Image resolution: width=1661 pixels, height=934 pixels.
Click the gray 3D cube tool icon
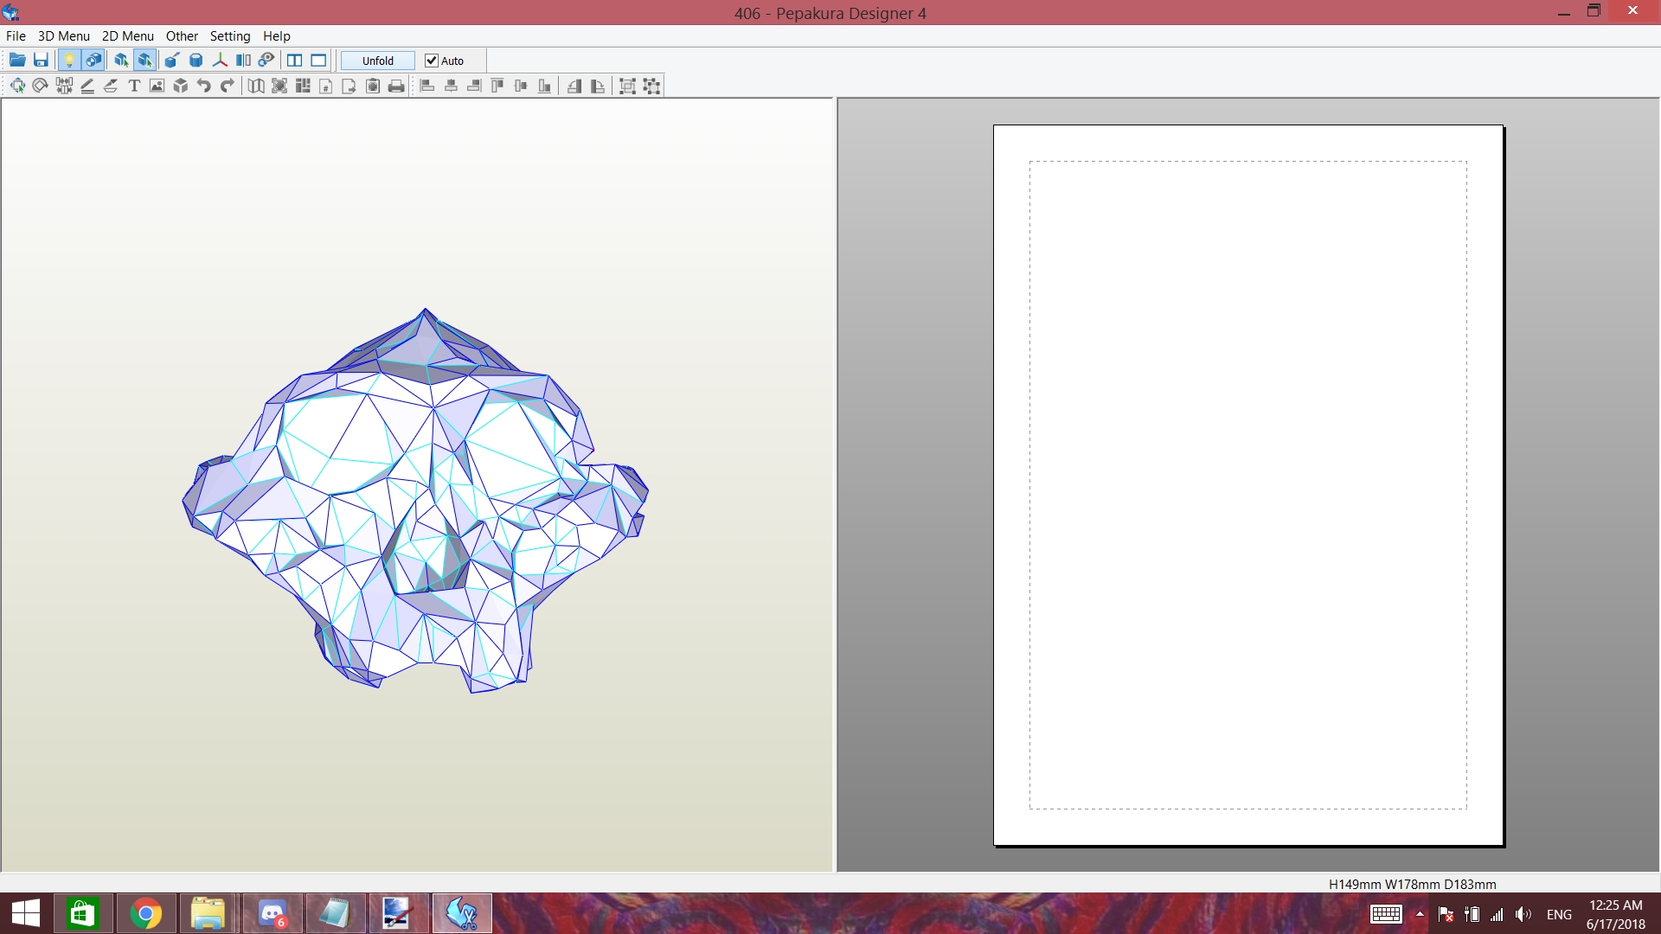[x=181, y=86]
